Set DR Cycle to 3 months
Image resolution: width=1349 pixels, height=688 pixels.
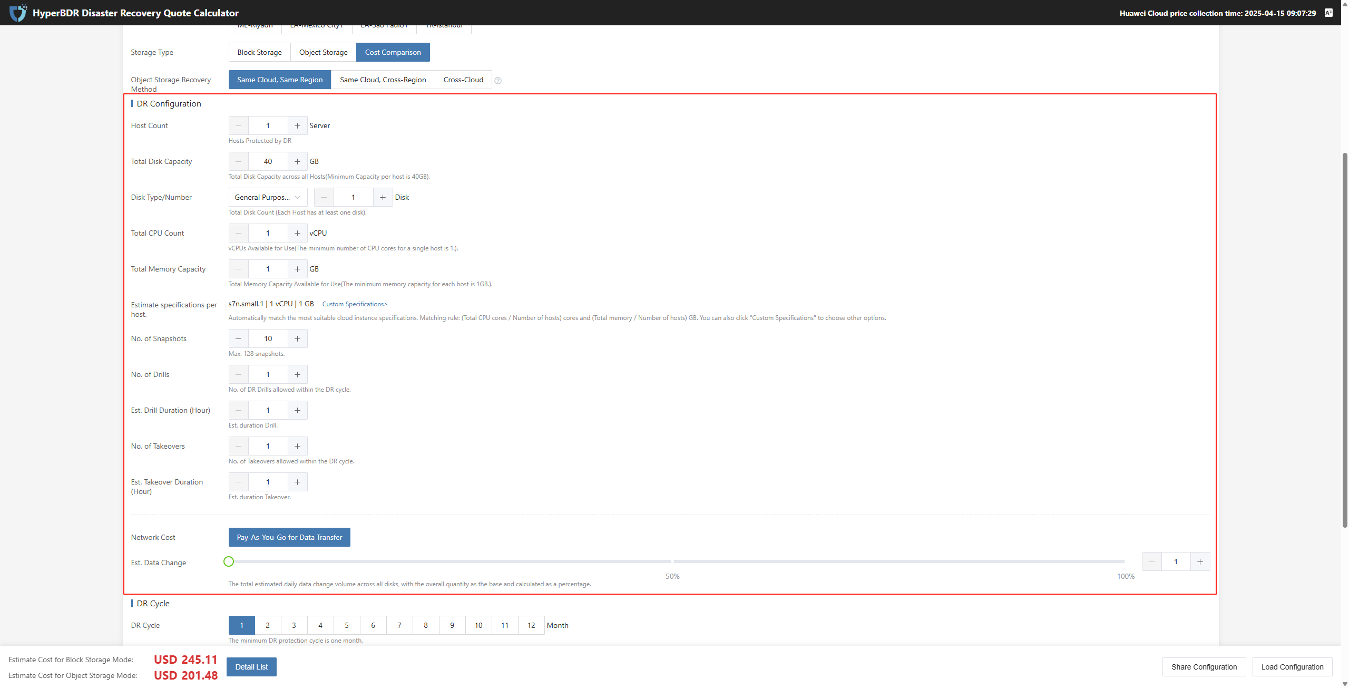pyautogui.click(x=294, y=625)
